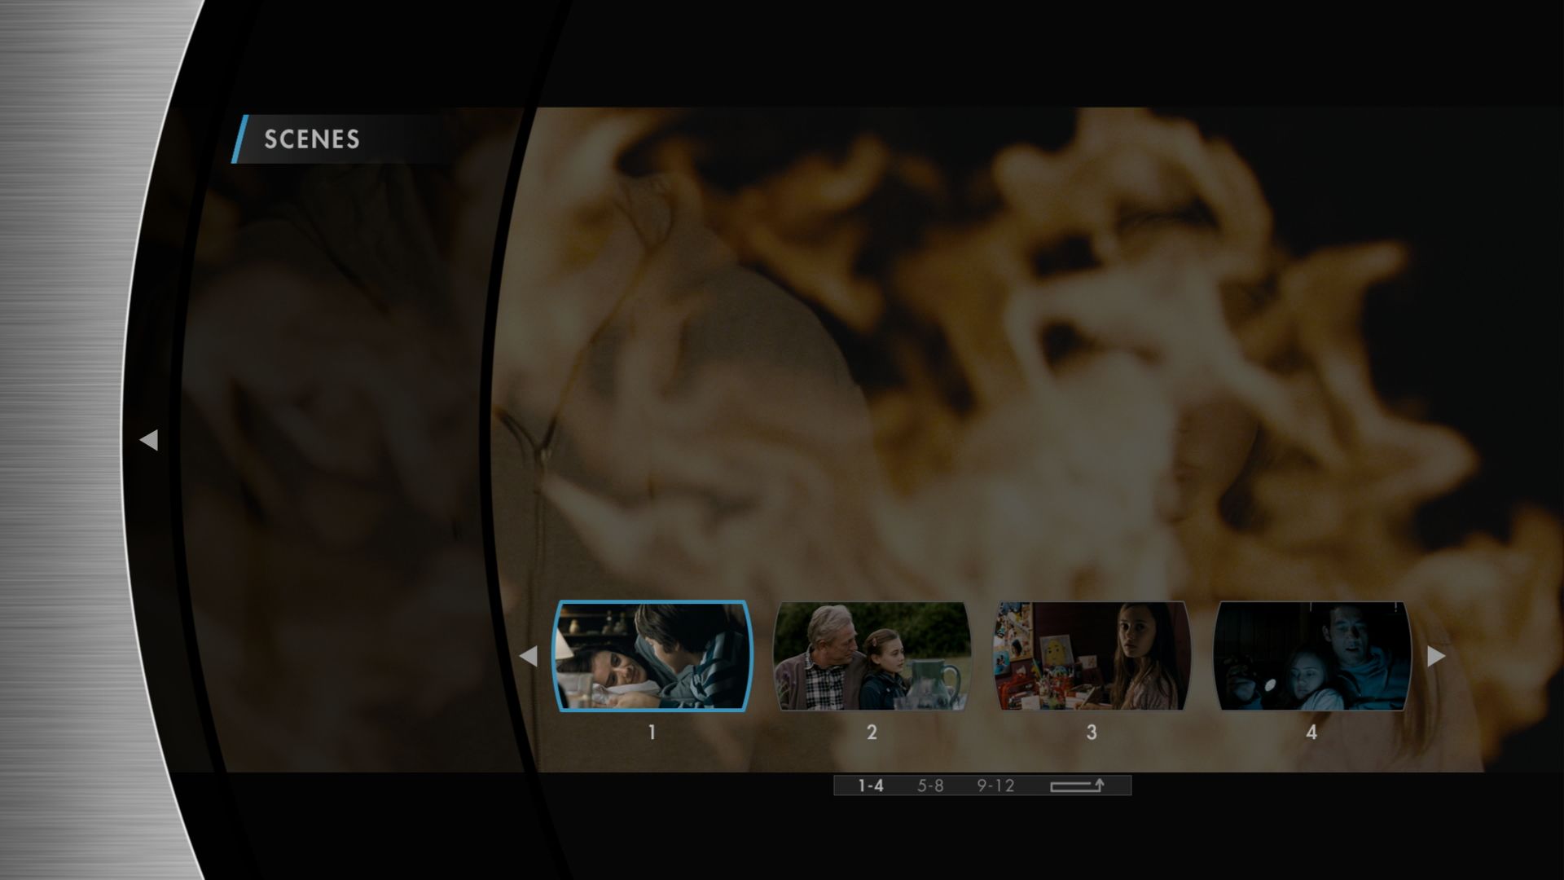Click the number 3 label under third thumbnail
This screenshot has height=880, width=1564.
click(1092, 733)
